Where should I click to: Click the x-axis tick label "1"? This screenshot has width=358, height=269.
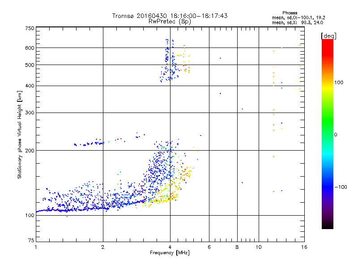tap(36, 247)
